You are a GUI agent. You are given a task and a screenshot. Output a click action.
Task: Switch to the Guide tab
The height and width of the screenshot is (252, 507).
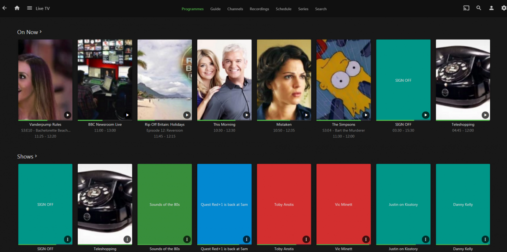(215, 9)
